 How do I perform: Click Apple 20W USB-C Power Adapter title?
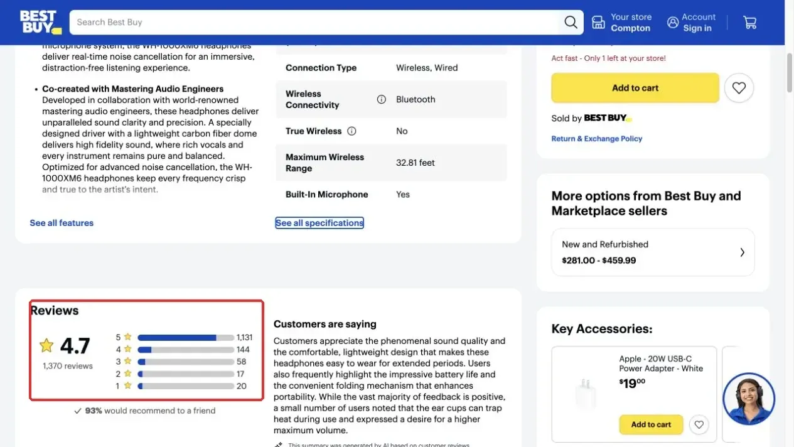coord(661,364)
